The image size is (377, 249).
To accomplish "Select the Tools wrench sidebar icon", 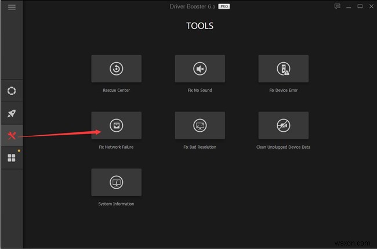I will click(12, 136).
